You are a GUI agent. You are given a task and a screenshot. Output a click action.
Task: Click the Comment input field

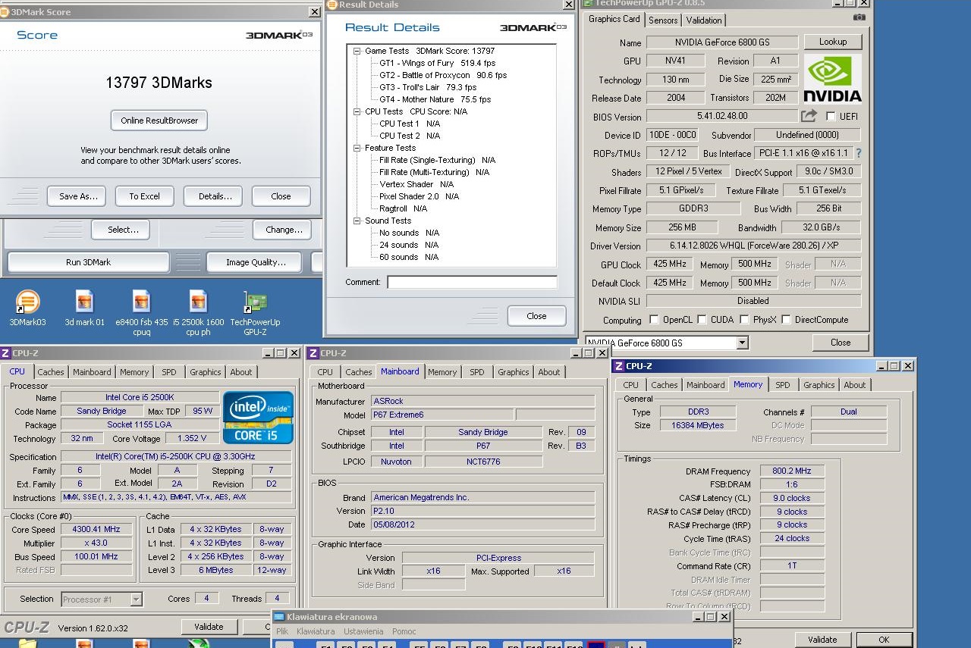472,282
